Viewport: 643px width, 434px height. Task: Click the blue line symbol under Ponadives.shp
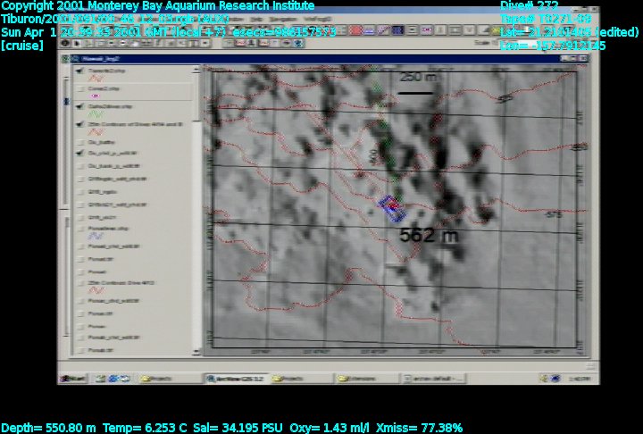tap(94, 237)
